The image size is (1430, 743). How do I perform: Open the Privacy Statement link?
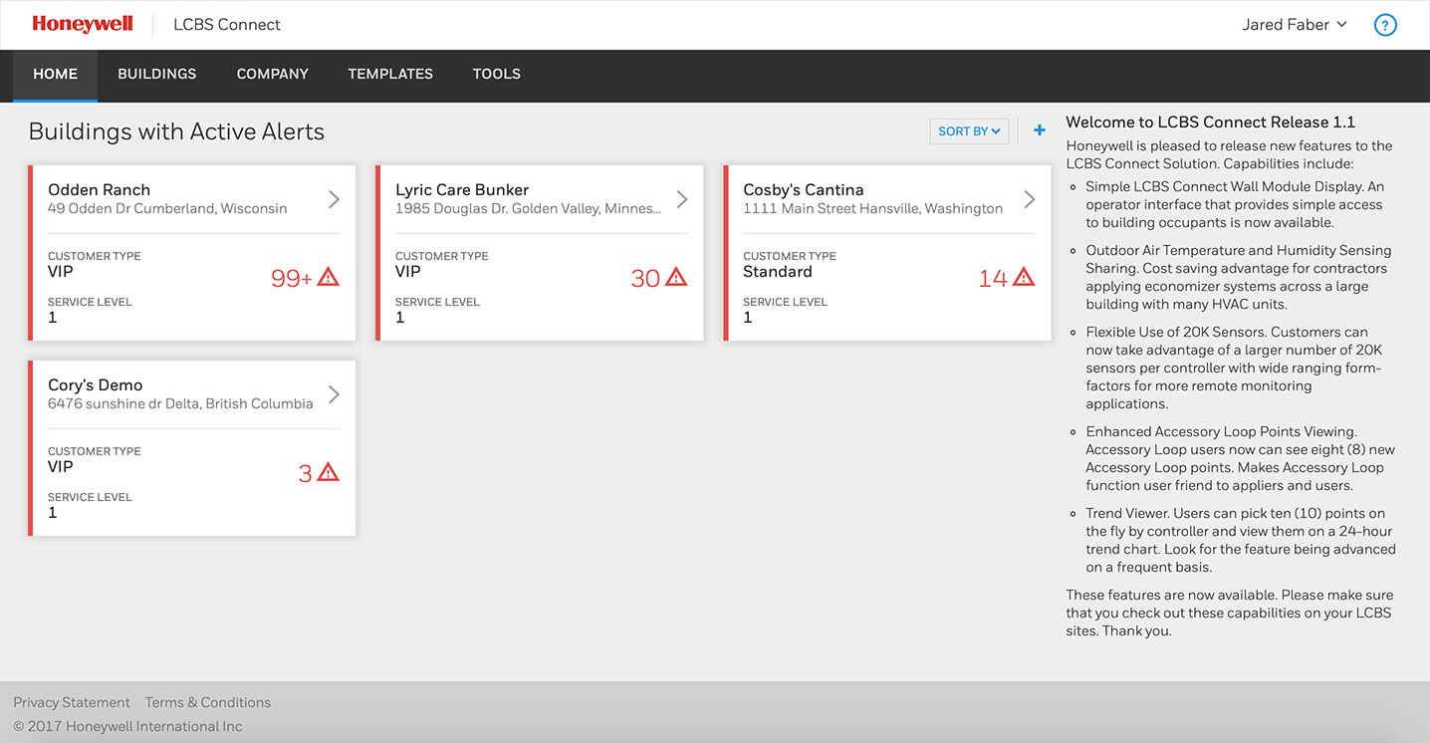[x=72, y=702]
